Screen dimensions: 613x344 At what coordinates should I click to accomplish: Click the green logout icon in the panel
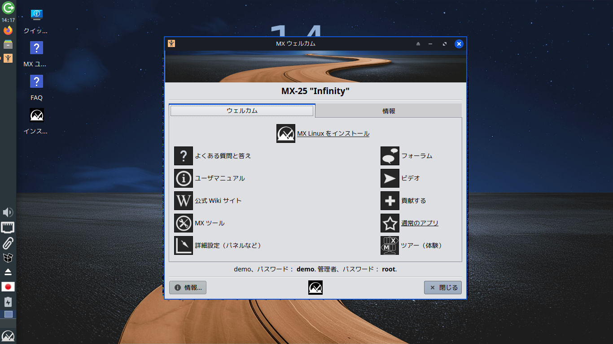[8, 8]
